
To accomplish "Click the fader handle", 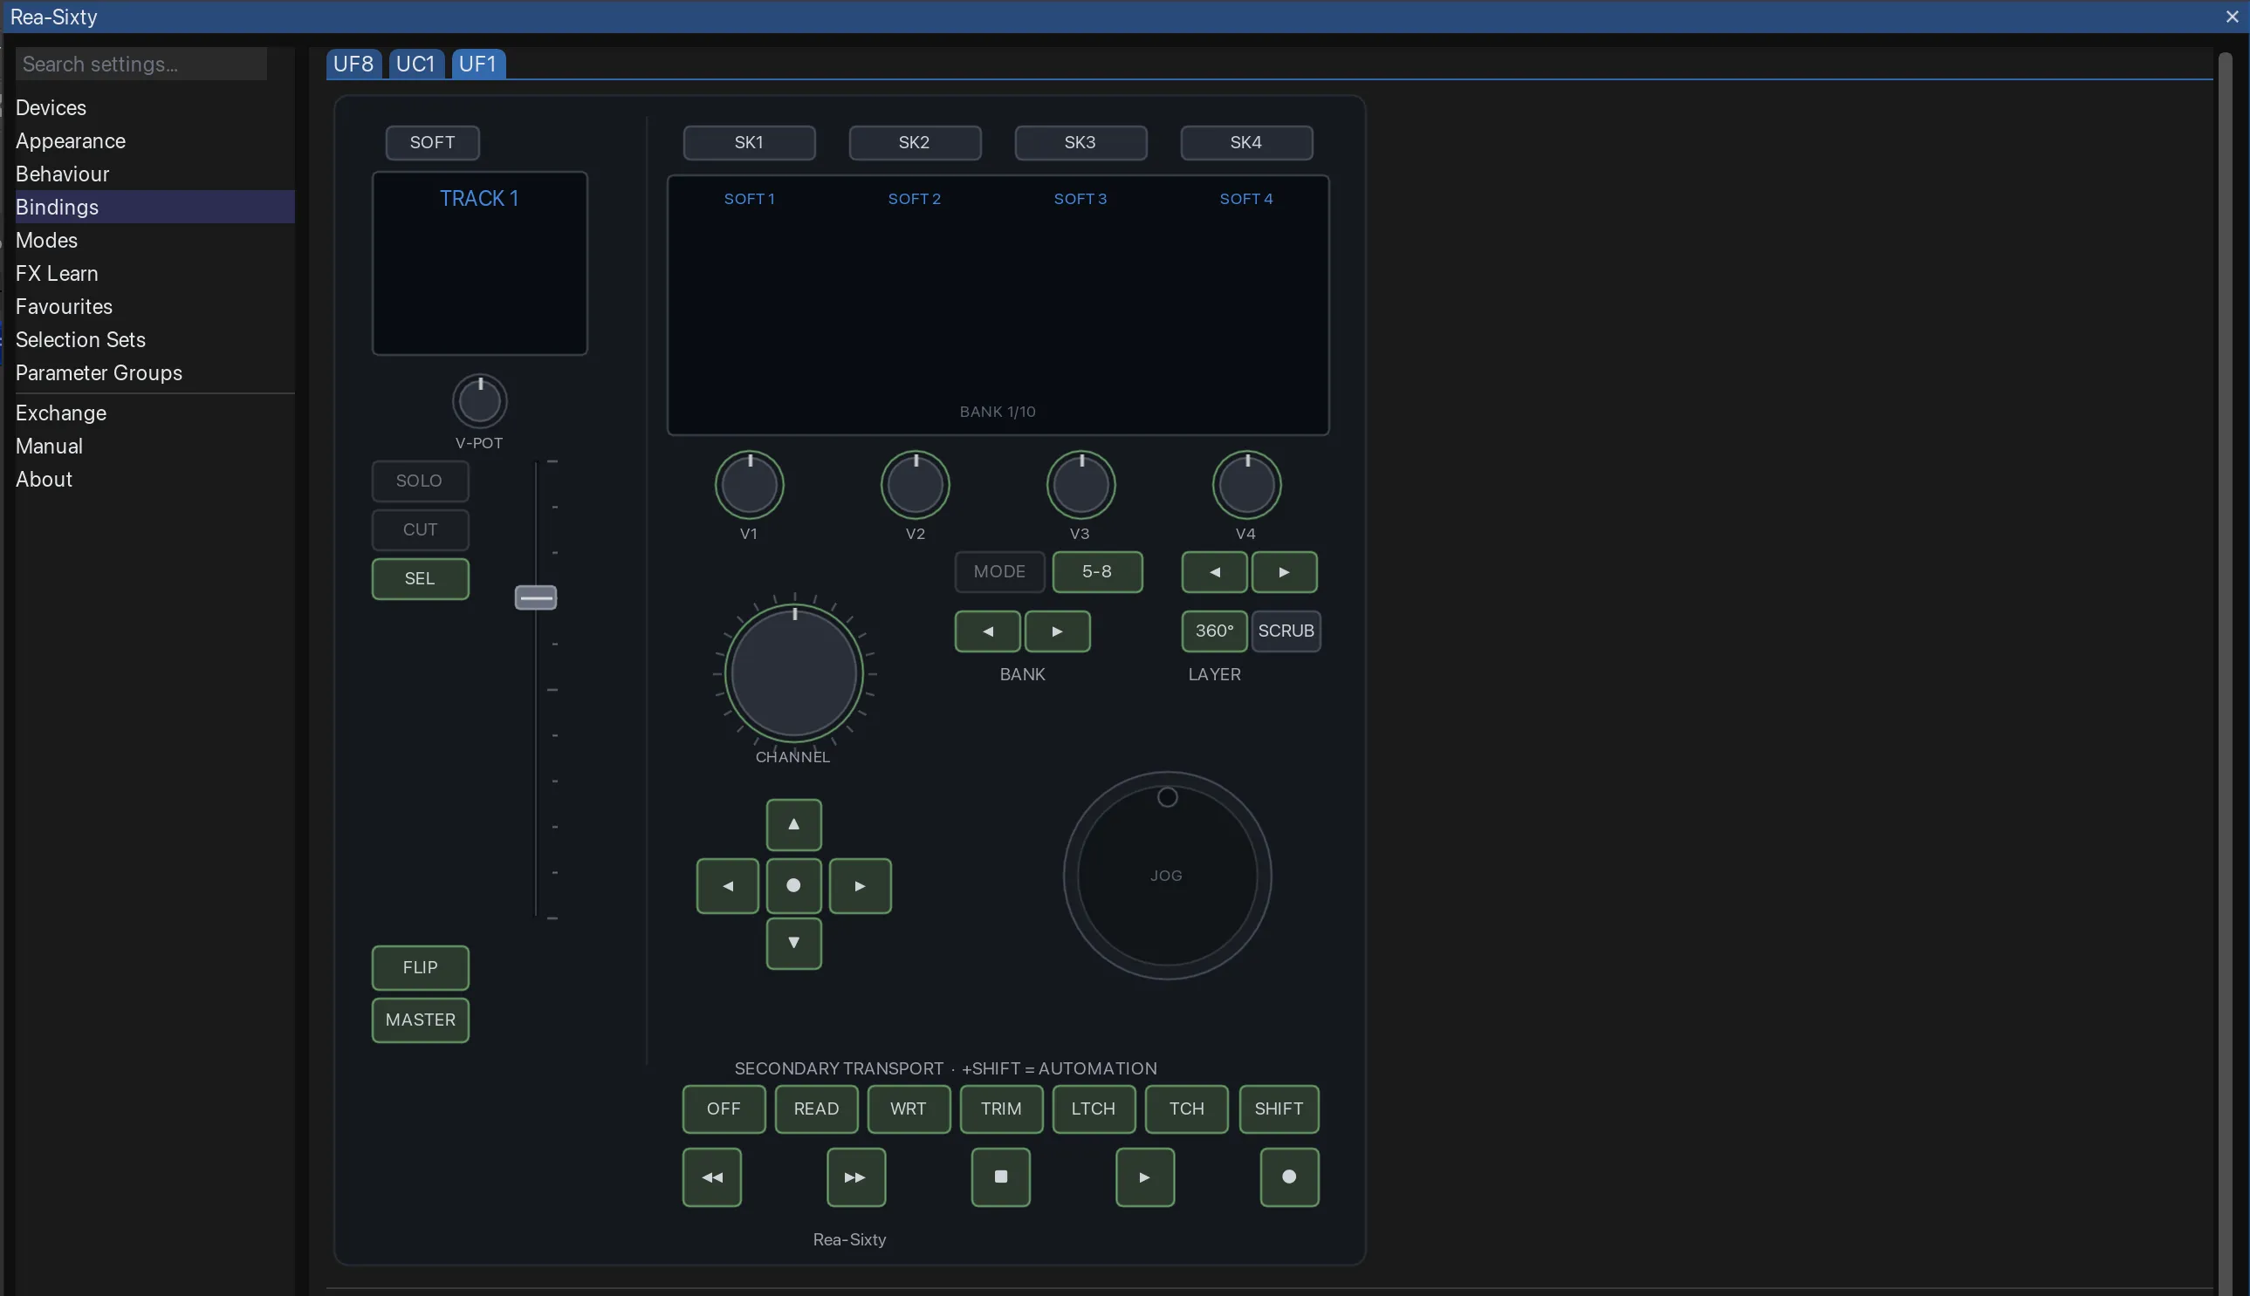I will click(x=536, y=597).
